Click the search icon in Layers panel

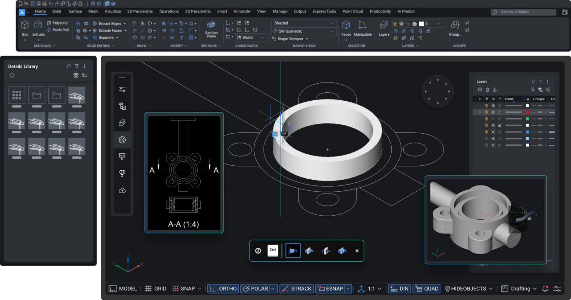[533, 82]
